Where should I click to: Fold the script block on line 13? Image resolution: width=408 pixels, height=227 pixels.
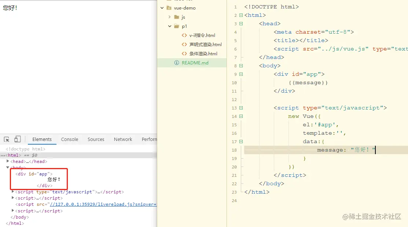[x=241, y=108]
